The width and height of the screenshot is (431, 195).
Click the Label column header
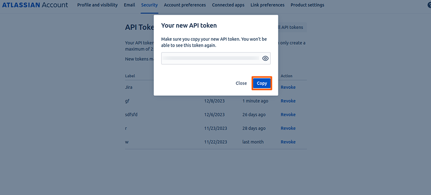[x=130, y=76]
